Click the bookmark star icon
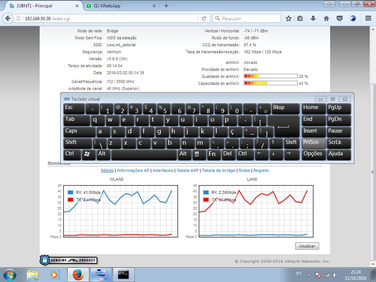Image resolution: width=376 pixels, height=282 pixels. [289, 18]
